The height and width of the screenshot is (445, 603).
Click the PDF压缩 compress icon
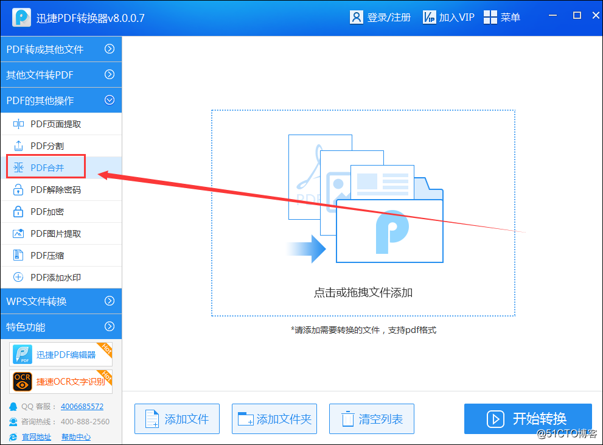[x=18, y=256]
